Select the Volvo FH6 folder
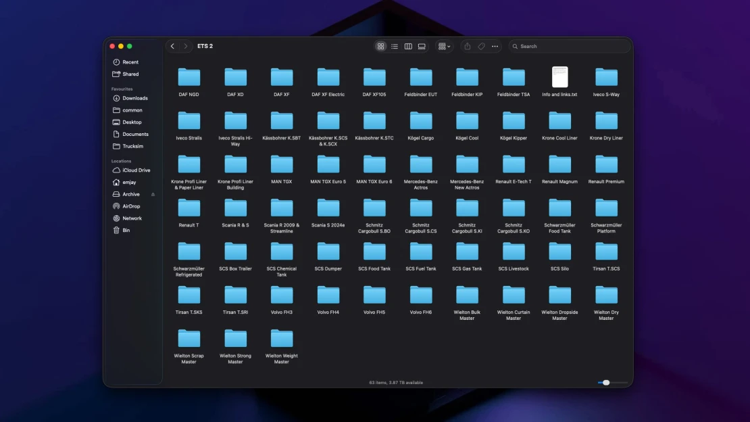This screenshot has height=422, width=750. (x=421, y=295)
